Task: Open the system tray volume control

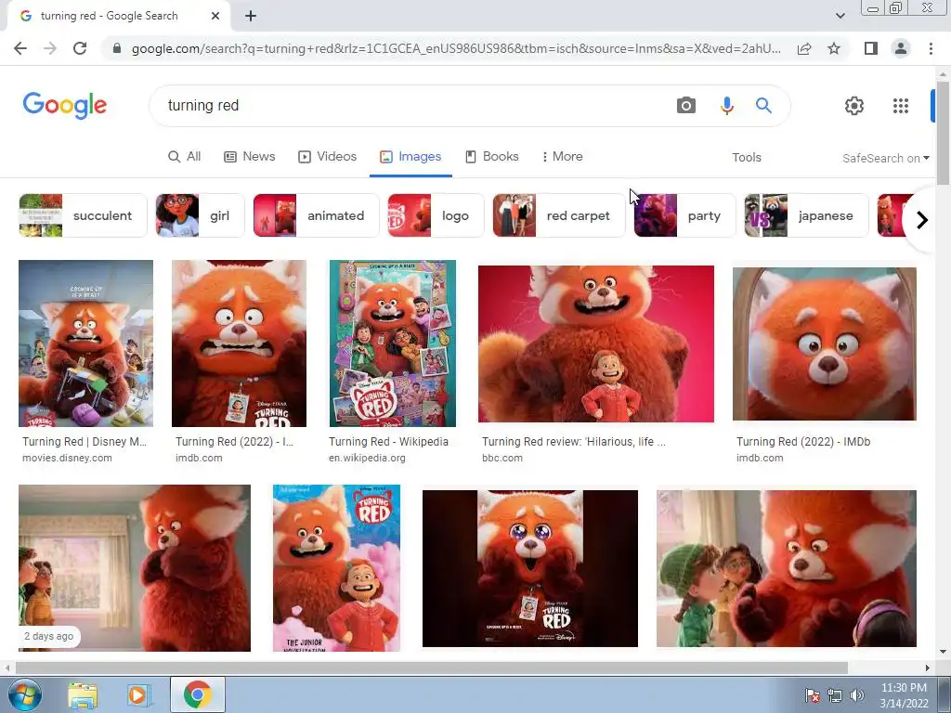Action: (857, 695)
